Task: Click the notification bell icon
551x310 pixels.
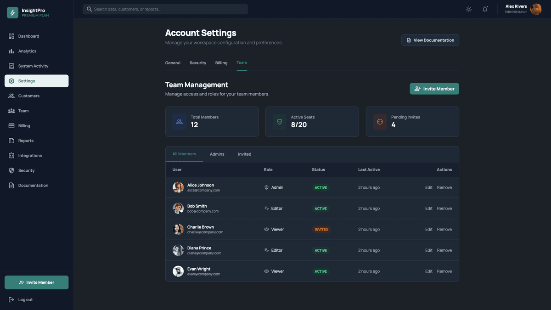Action: click(484, 9)
